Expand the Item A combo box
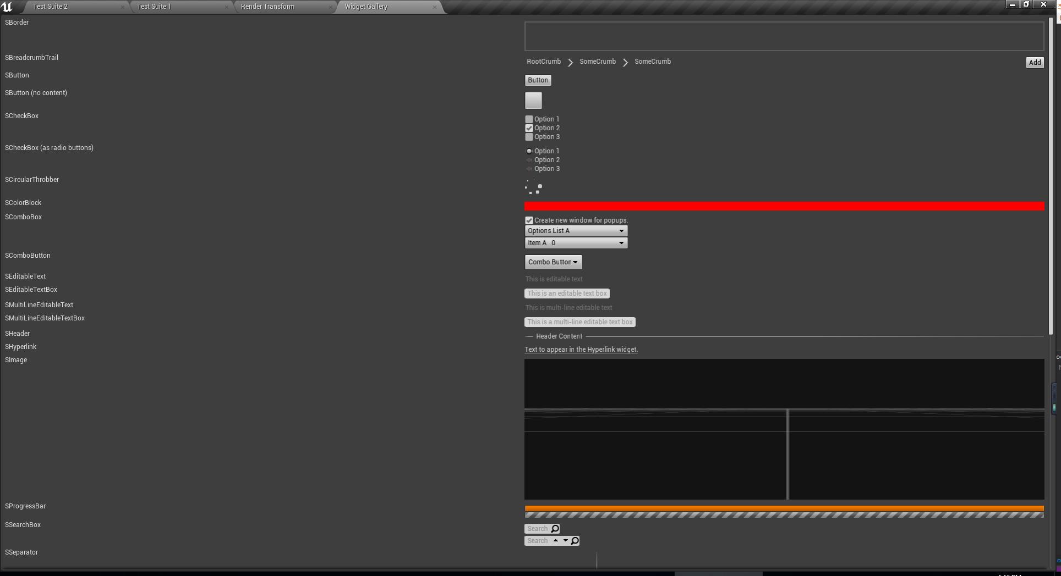Viewport: 1061px width, 576px height. pyautogui.click(x=576, y=243)
